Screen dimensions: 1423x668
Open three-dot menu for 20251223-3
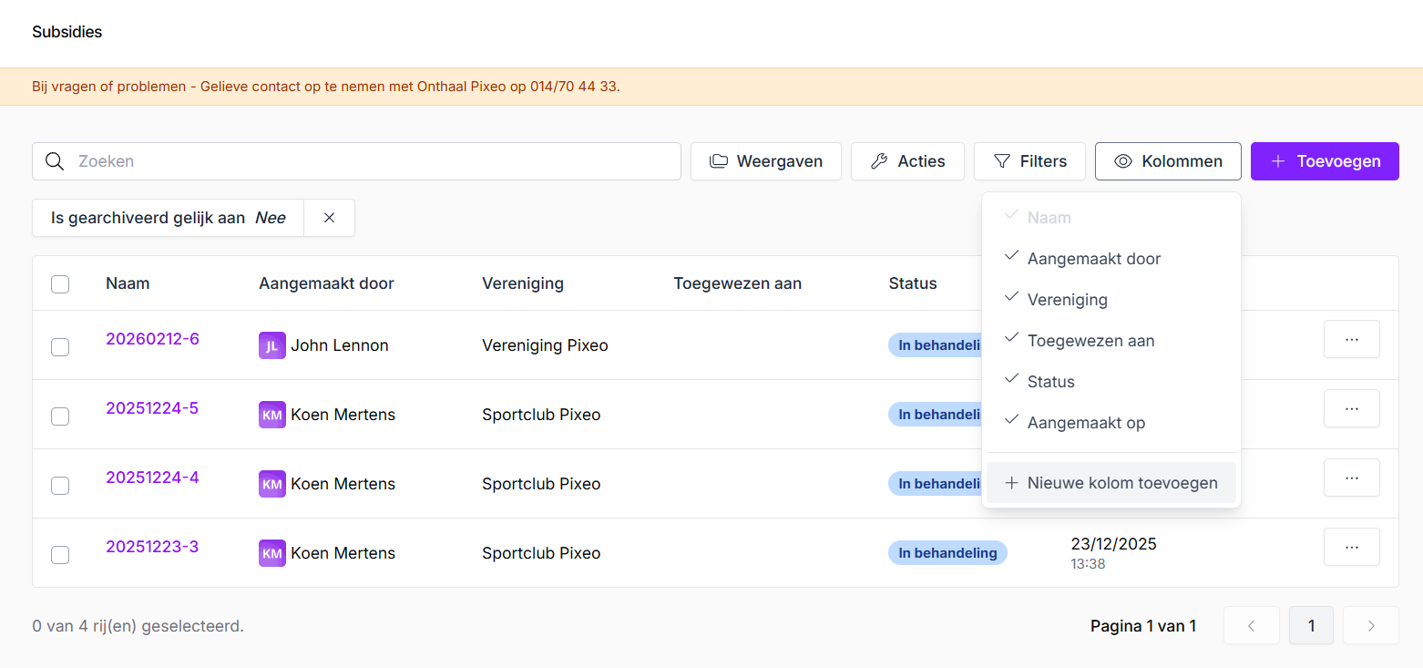point(1351,547)
